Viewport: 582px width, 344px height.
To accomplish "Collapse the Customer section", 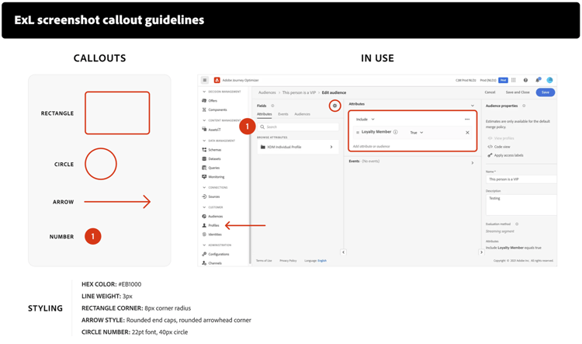I will point(204,207).
